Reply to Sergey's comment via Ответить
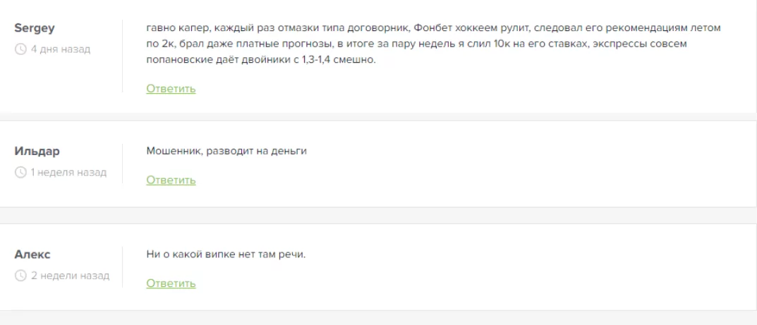 tap(171, 89)
